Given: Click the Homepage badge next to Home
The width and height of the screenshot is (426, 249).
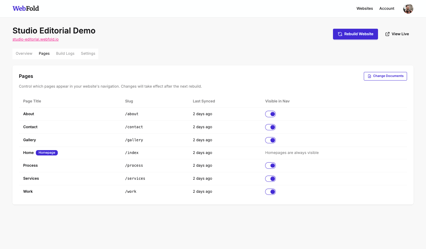Looking at the screenshot, I should click(47, 152).
